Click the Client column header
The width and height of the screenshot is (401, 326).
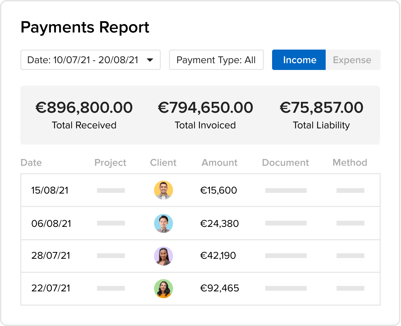coord(163,162)
